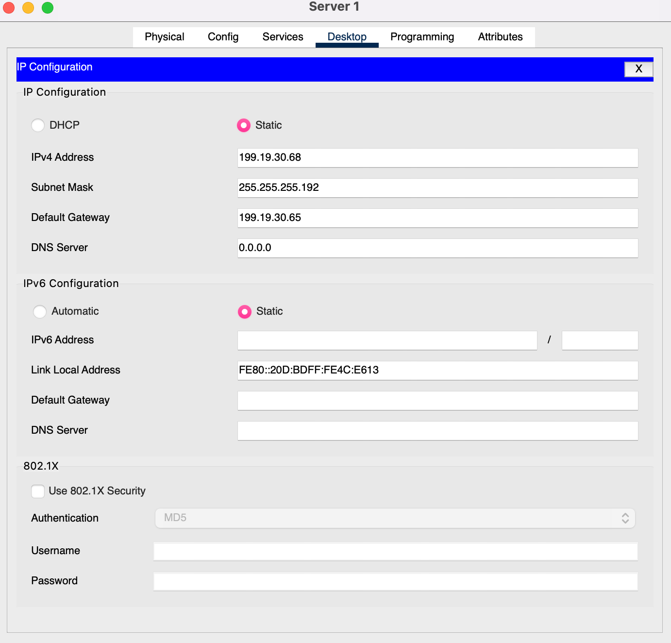Image resolution: width=671 pixels, height=643 pixels.
Task: Open the Services tab
Action: [x=283, y=37]
